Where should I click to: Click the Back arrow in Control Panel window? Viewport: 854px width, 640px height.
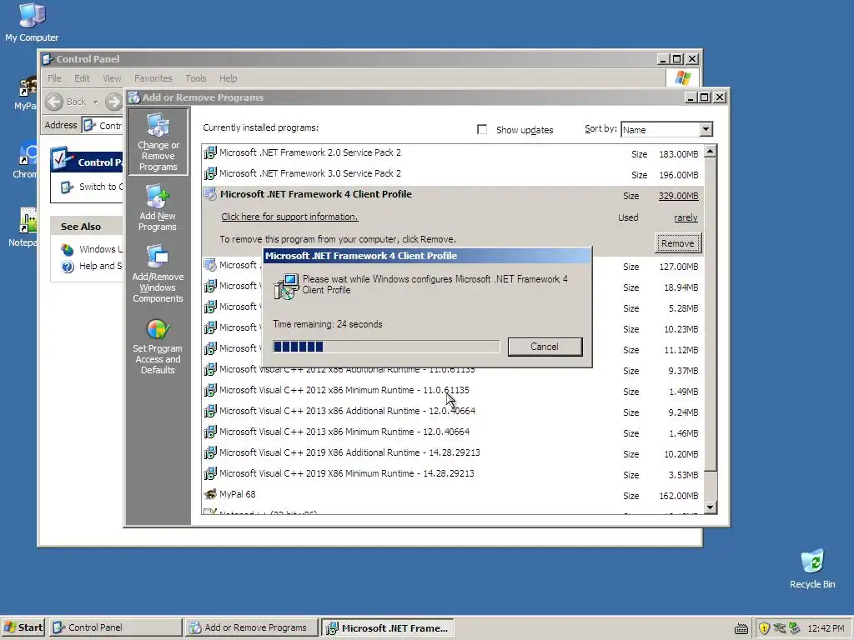tap(54, 102)
